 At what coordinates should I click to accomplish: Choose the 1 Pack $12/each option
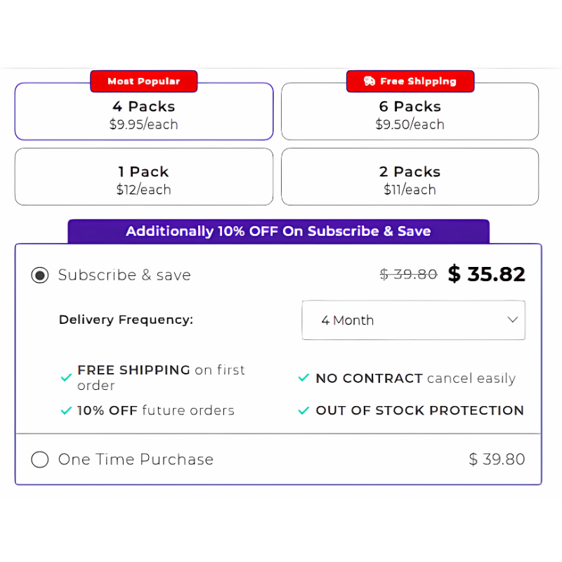(144, 177)
